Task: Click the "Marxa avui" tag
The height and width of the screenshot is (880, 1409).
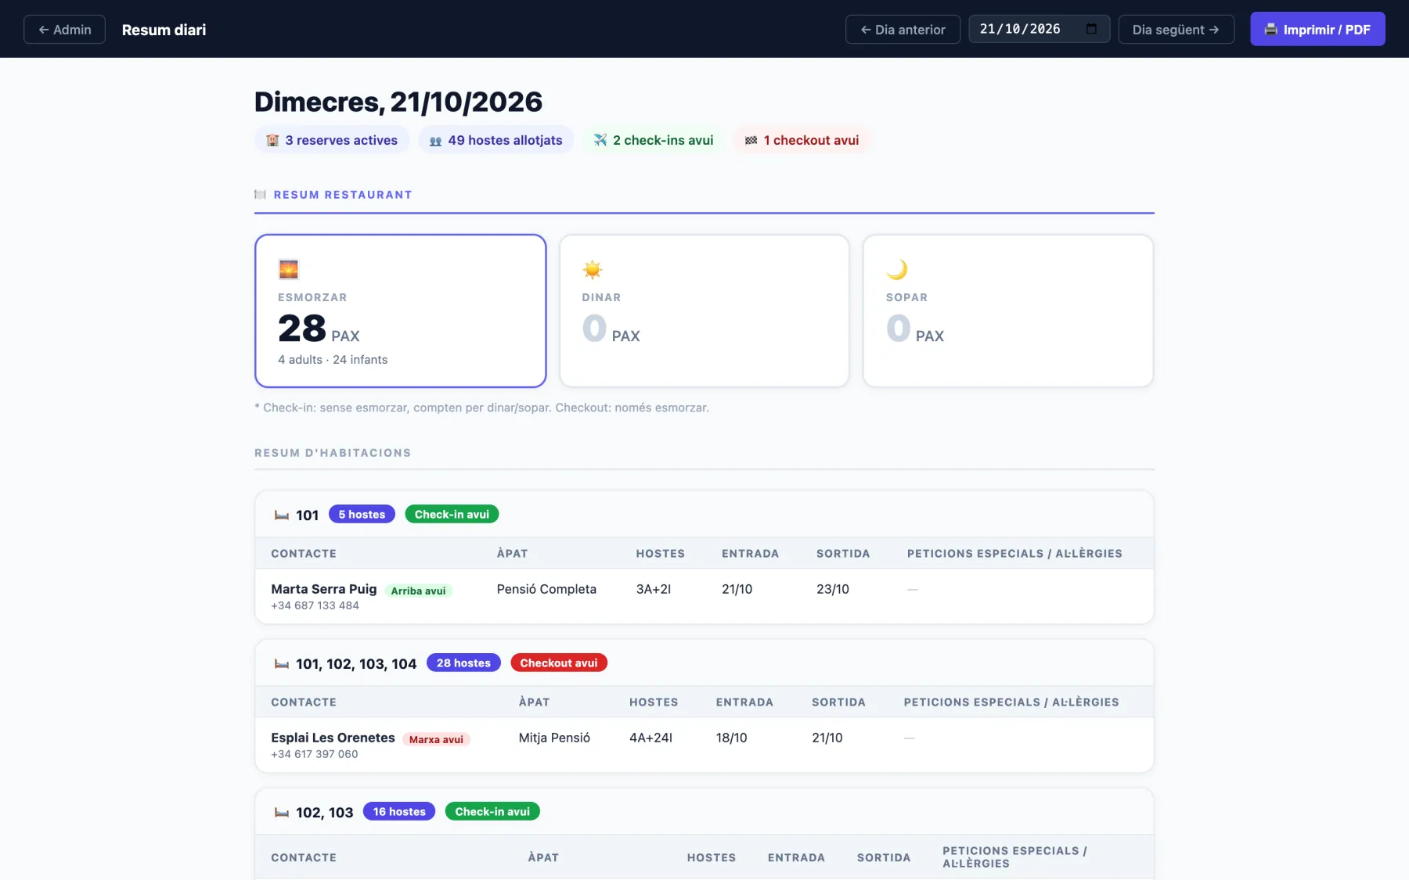Action: 436,739
